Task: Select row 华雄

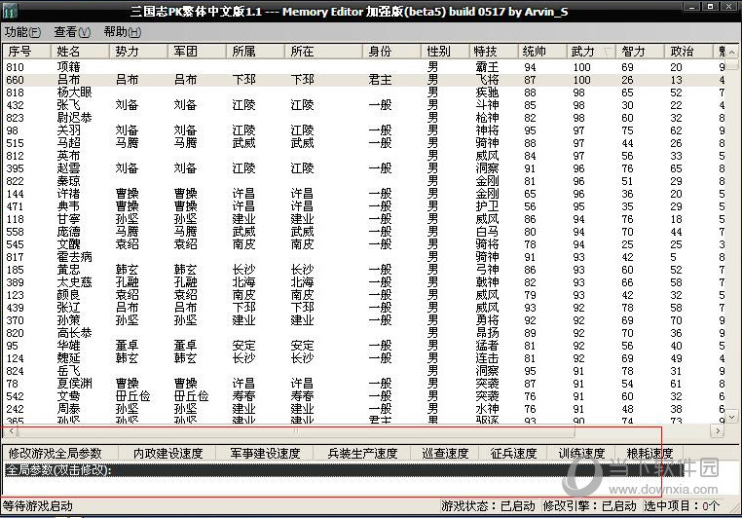Action: (x=364, y=346)
